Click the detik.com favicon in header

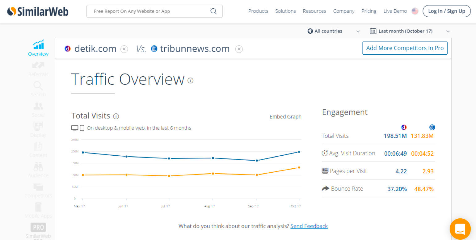pos(68,48)
